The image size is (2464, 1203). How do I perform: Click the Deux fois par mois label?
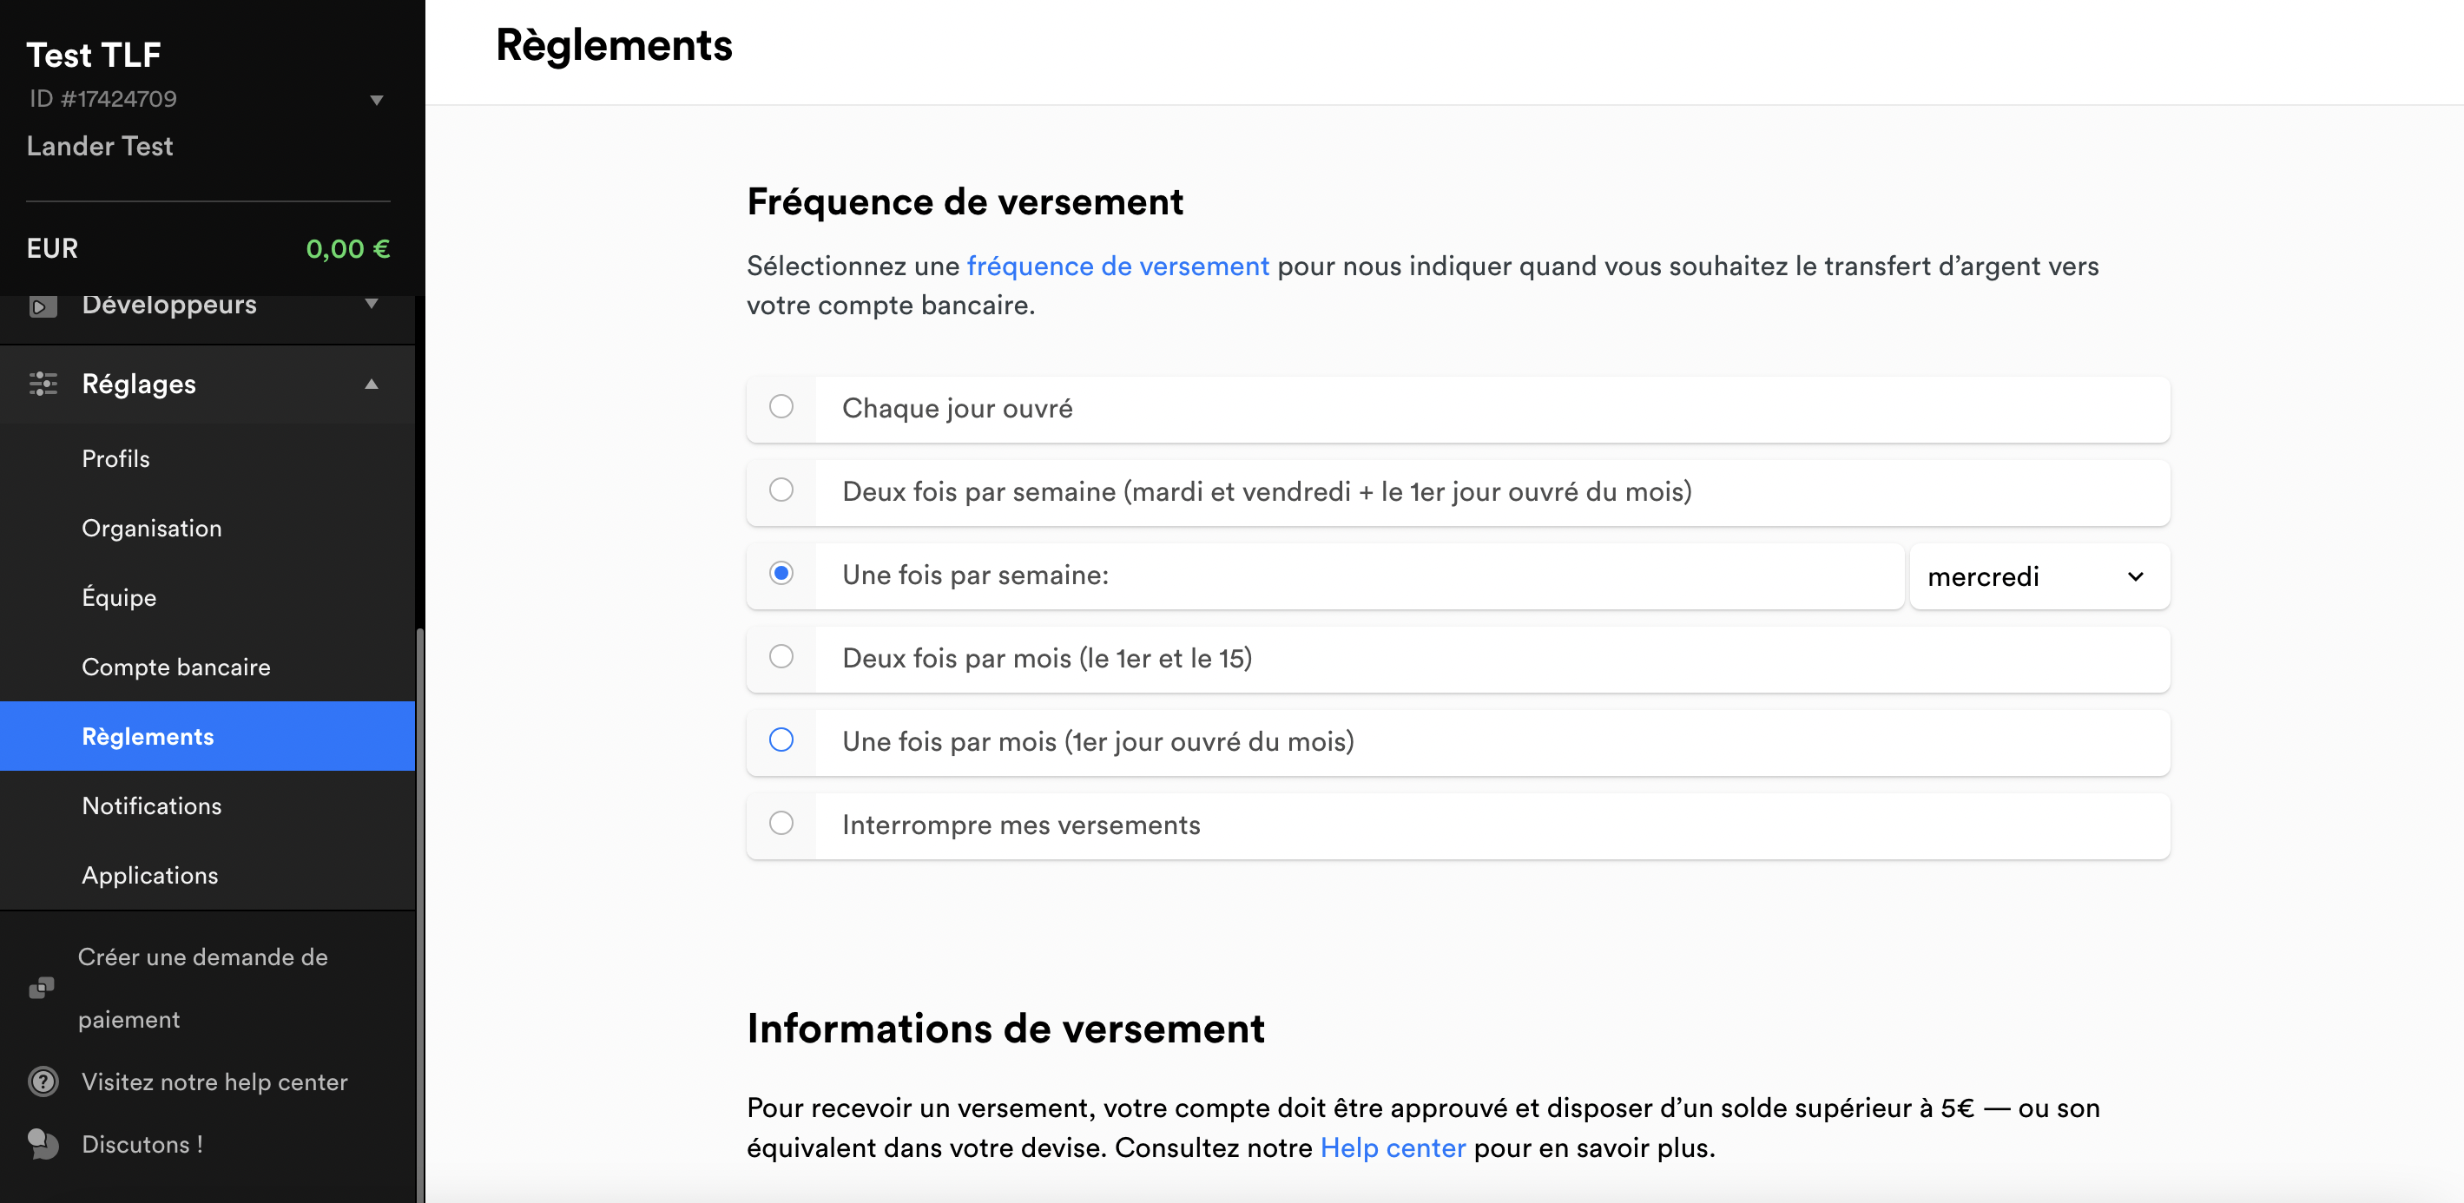pyautogui.click(x=1047, y=658)
